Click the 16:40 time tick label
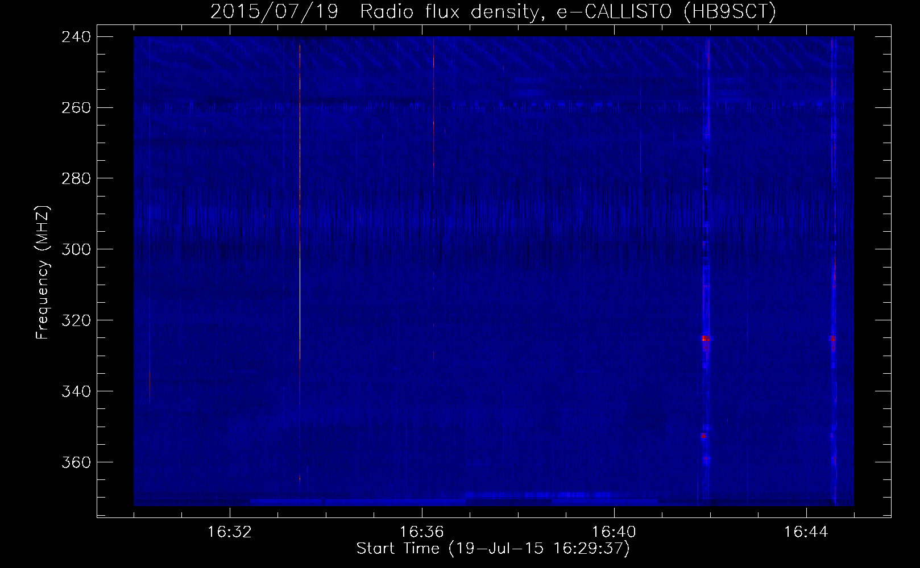 [x=614, y=532]
